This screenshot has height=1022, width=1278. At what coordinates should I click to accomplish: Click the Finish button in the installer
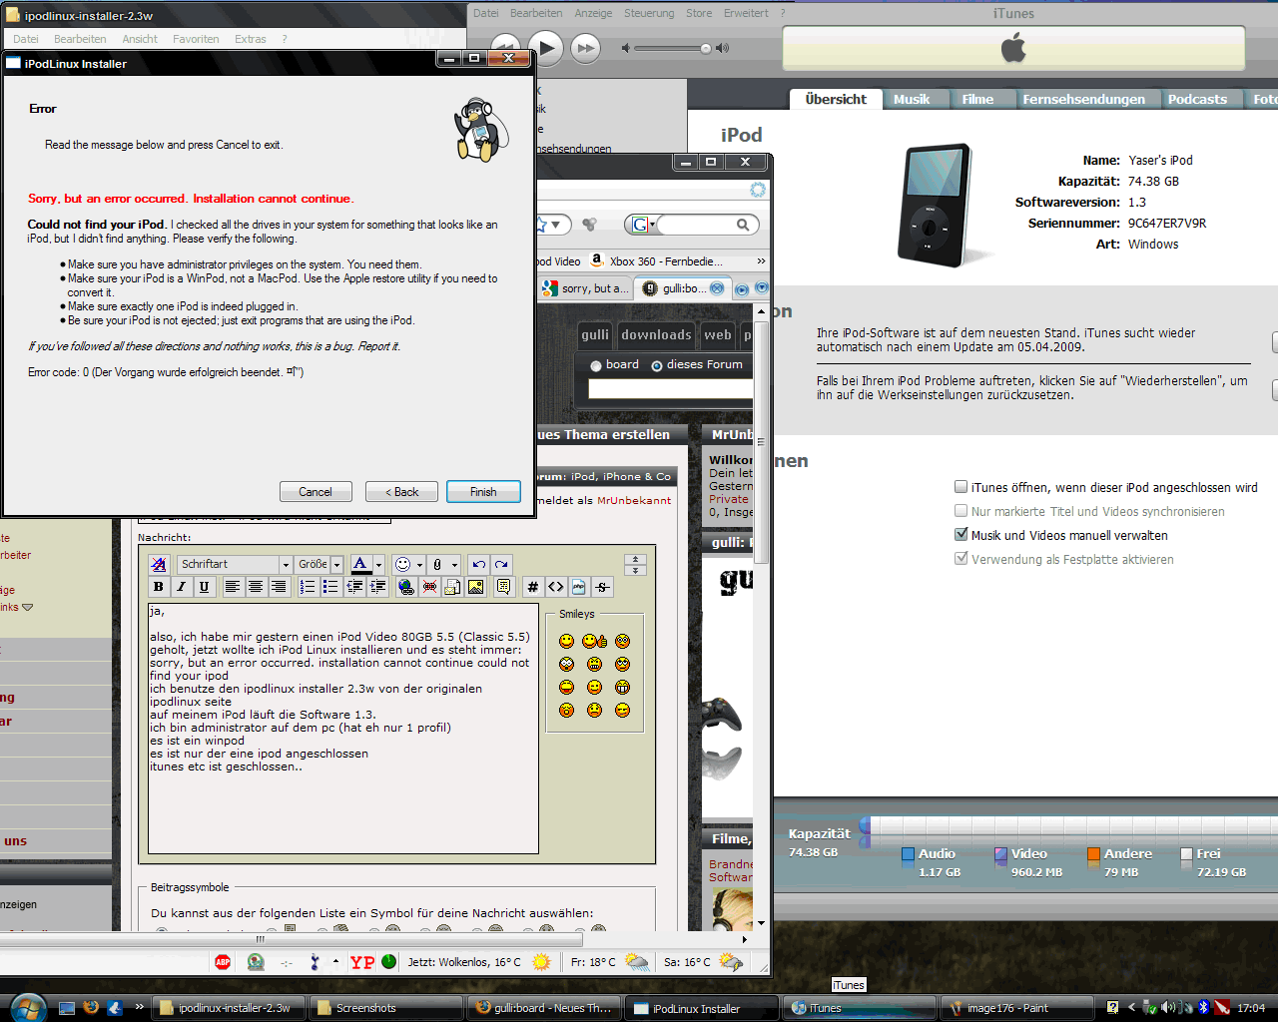pyautogui.click(x=483, y=492)
